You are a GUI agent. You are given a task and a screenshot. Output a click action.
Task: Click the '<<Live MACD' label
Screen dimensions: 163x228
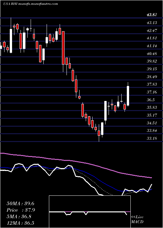137,219
